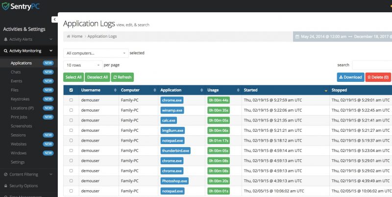
Task: Click the Content Filtering block icon
Action: pyautogui.click(x=6, y=174)
